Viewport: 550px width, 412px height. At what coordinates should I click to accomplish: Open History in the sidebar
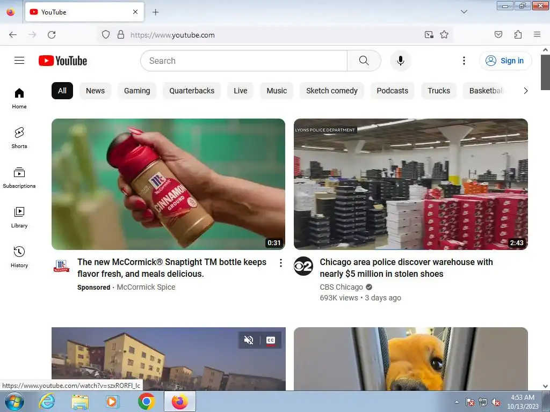pos(19,257)
